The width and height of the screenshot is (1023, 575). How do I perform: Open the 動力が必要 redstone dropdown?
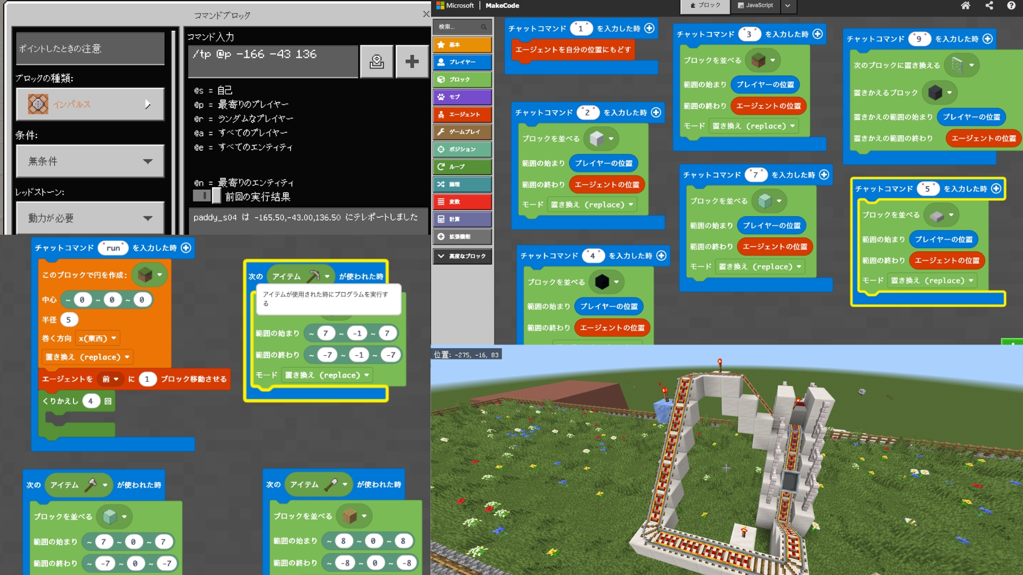(90, 218)
